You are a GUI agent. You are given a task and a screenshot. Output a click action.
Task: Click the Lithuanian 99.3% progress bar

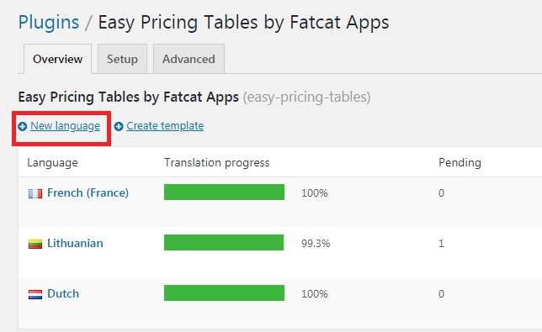tap(224, 242)
